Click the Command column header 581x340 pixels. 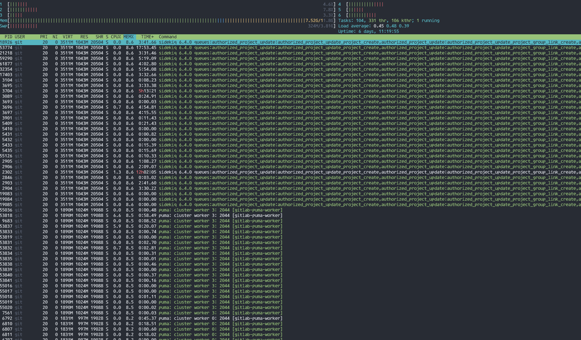click(x=168, y=37)
